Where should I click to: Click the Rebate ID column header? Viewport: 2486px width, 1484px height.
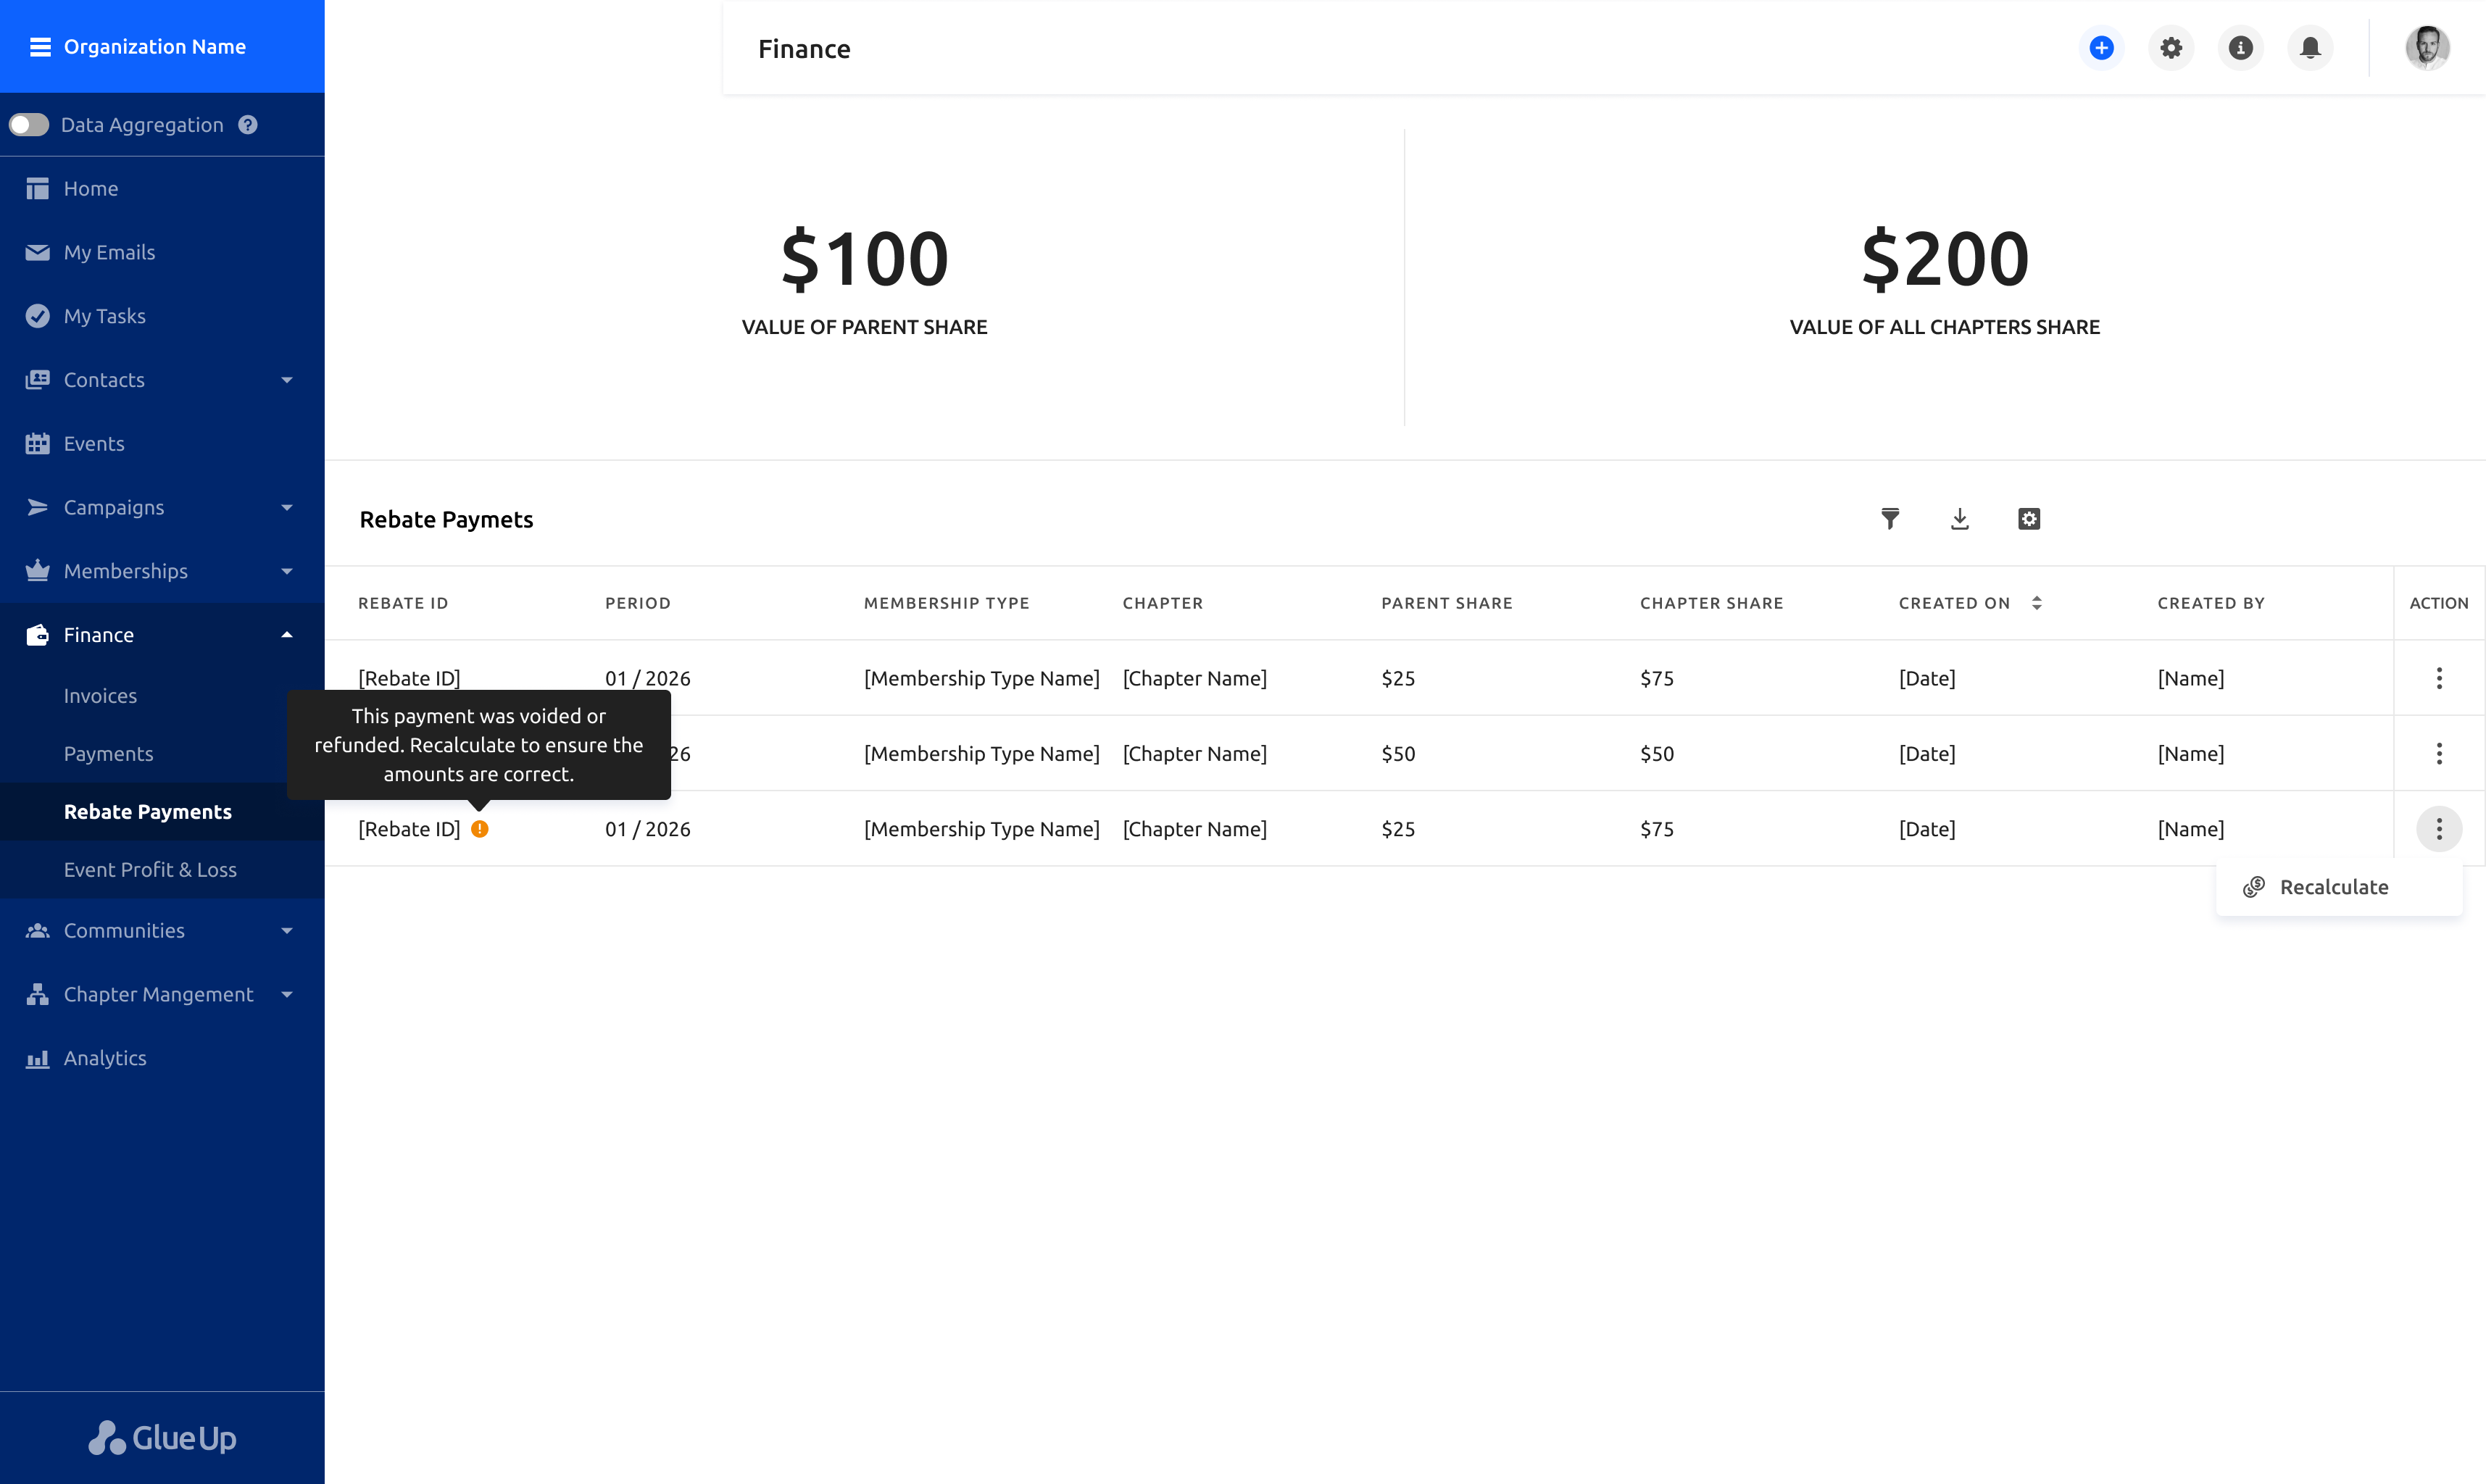403,603
